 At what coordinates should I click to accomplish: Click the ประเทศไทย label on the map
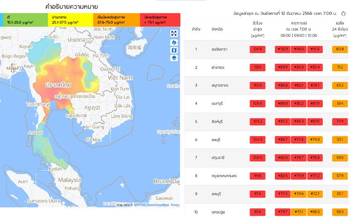coord(58,84)
